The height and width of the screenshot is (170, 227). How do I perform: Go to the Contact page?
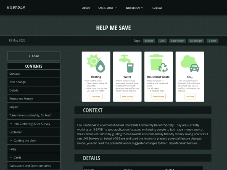click(x=157, y=8)
